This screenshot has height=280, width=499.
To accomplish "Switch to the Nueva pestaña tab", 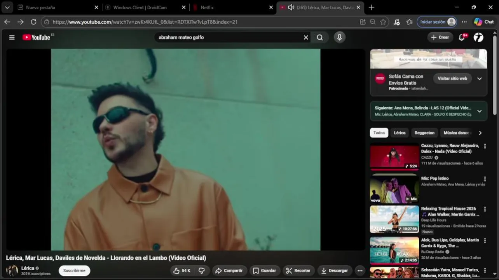I will [58, 7].
